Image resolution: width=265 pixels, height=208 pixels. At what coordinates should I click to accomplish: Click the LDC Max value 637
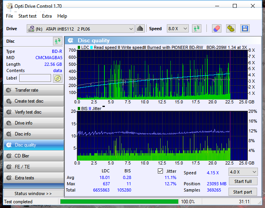[106, 184]
